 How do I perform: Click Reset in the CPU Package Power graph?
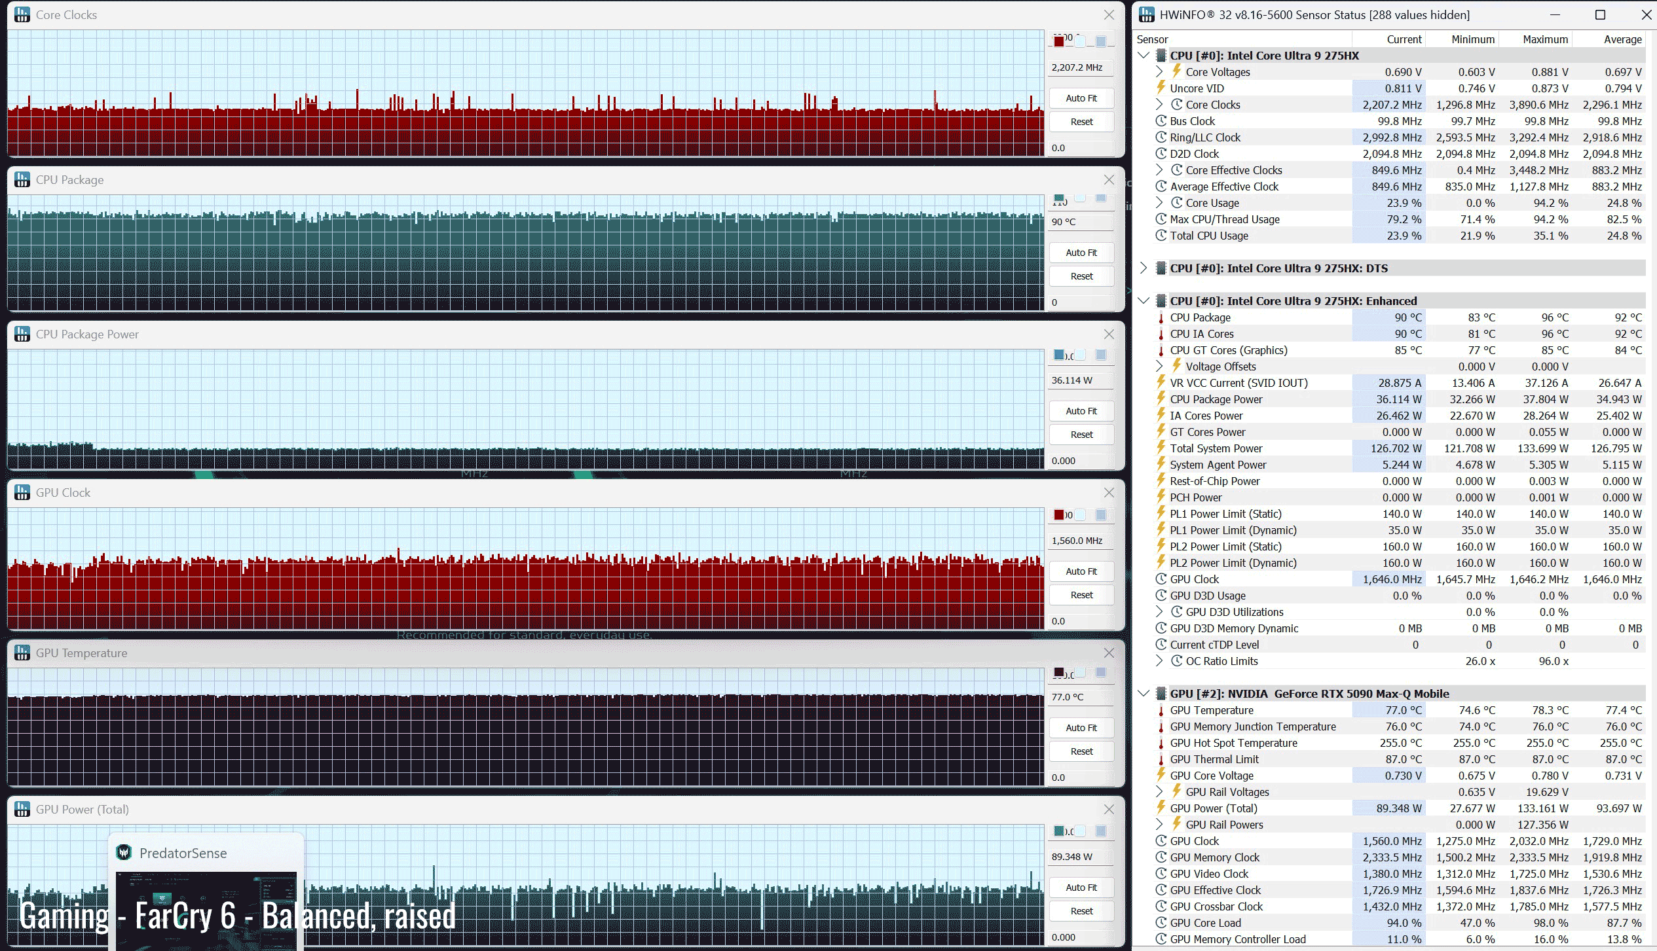(1081, 435)
